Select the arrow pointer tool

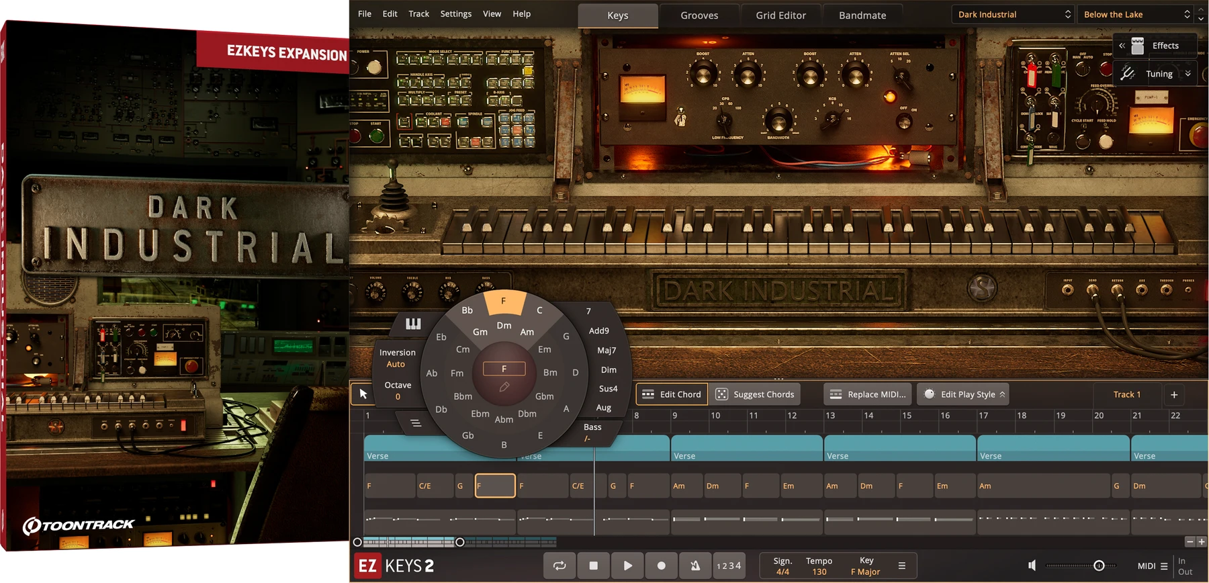(x=363, y=394)
